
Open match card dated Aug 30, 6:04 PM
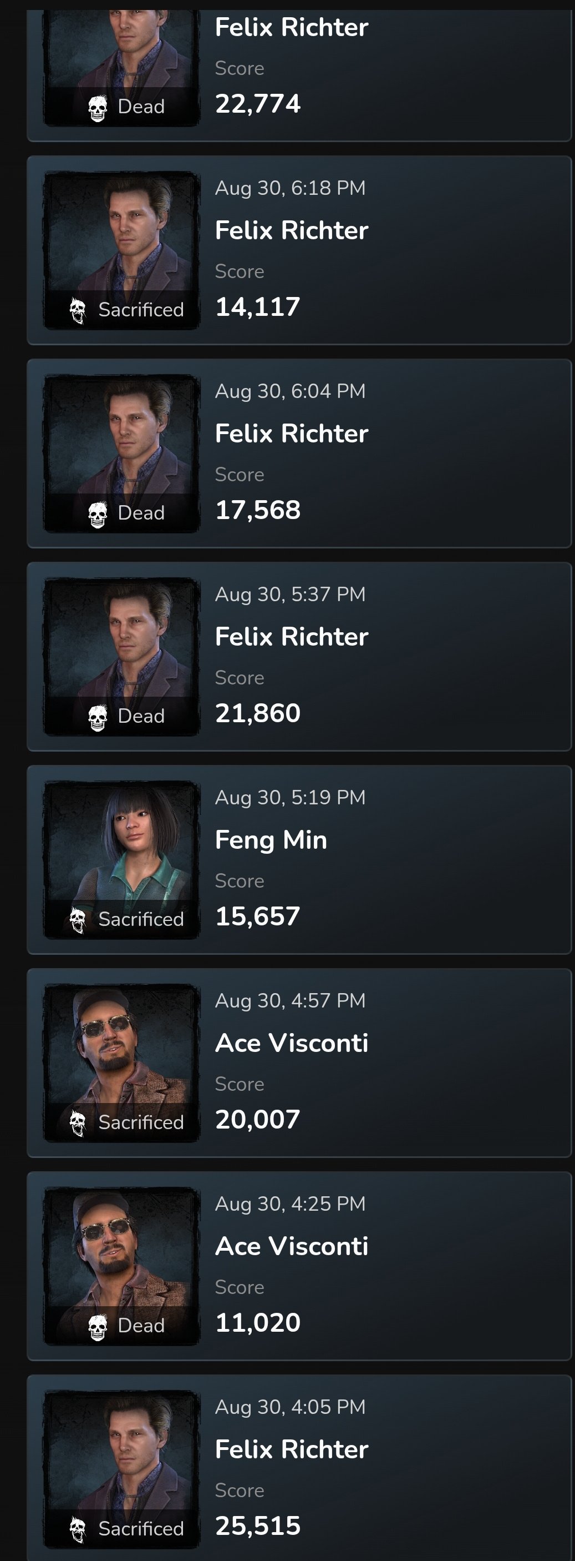(299, 454)
